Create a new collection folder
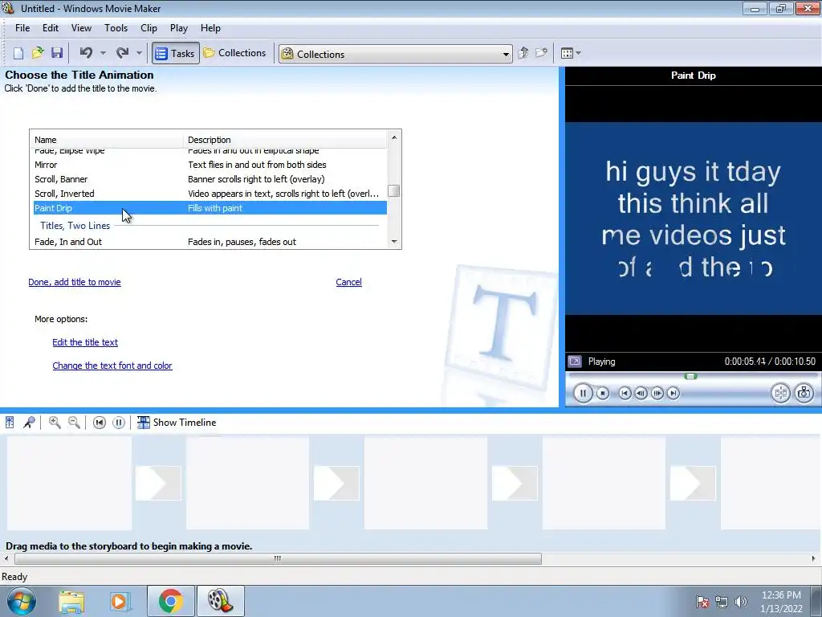 [x=541, y=53]
